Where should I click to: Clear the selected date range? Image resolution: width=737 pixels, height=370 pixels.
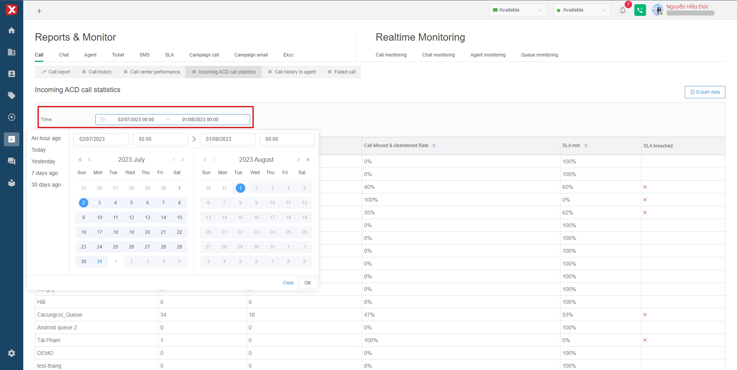click(x=288, y=283)
